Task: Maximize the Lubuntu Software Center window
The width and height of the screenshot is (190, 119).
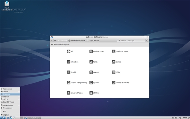Action: (145, 37)
